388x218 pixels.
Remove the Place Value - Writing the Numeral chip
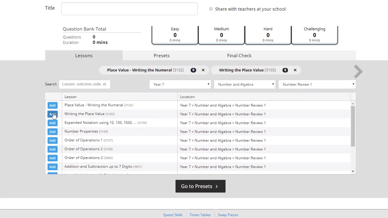(x=203, y=70)
